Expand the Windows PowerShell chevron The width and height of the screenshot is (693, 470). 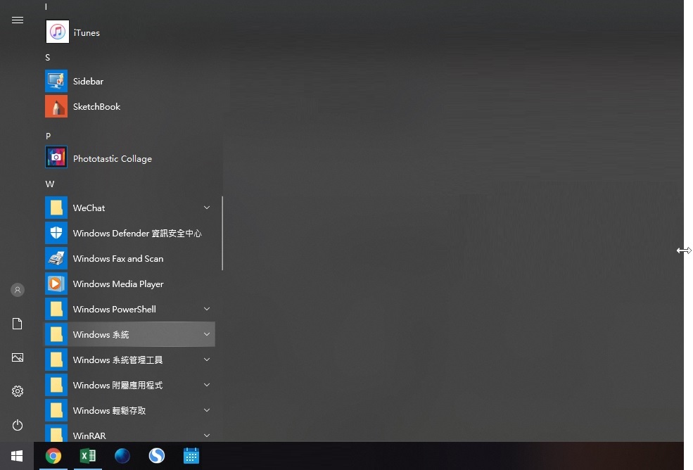[207, 309]
